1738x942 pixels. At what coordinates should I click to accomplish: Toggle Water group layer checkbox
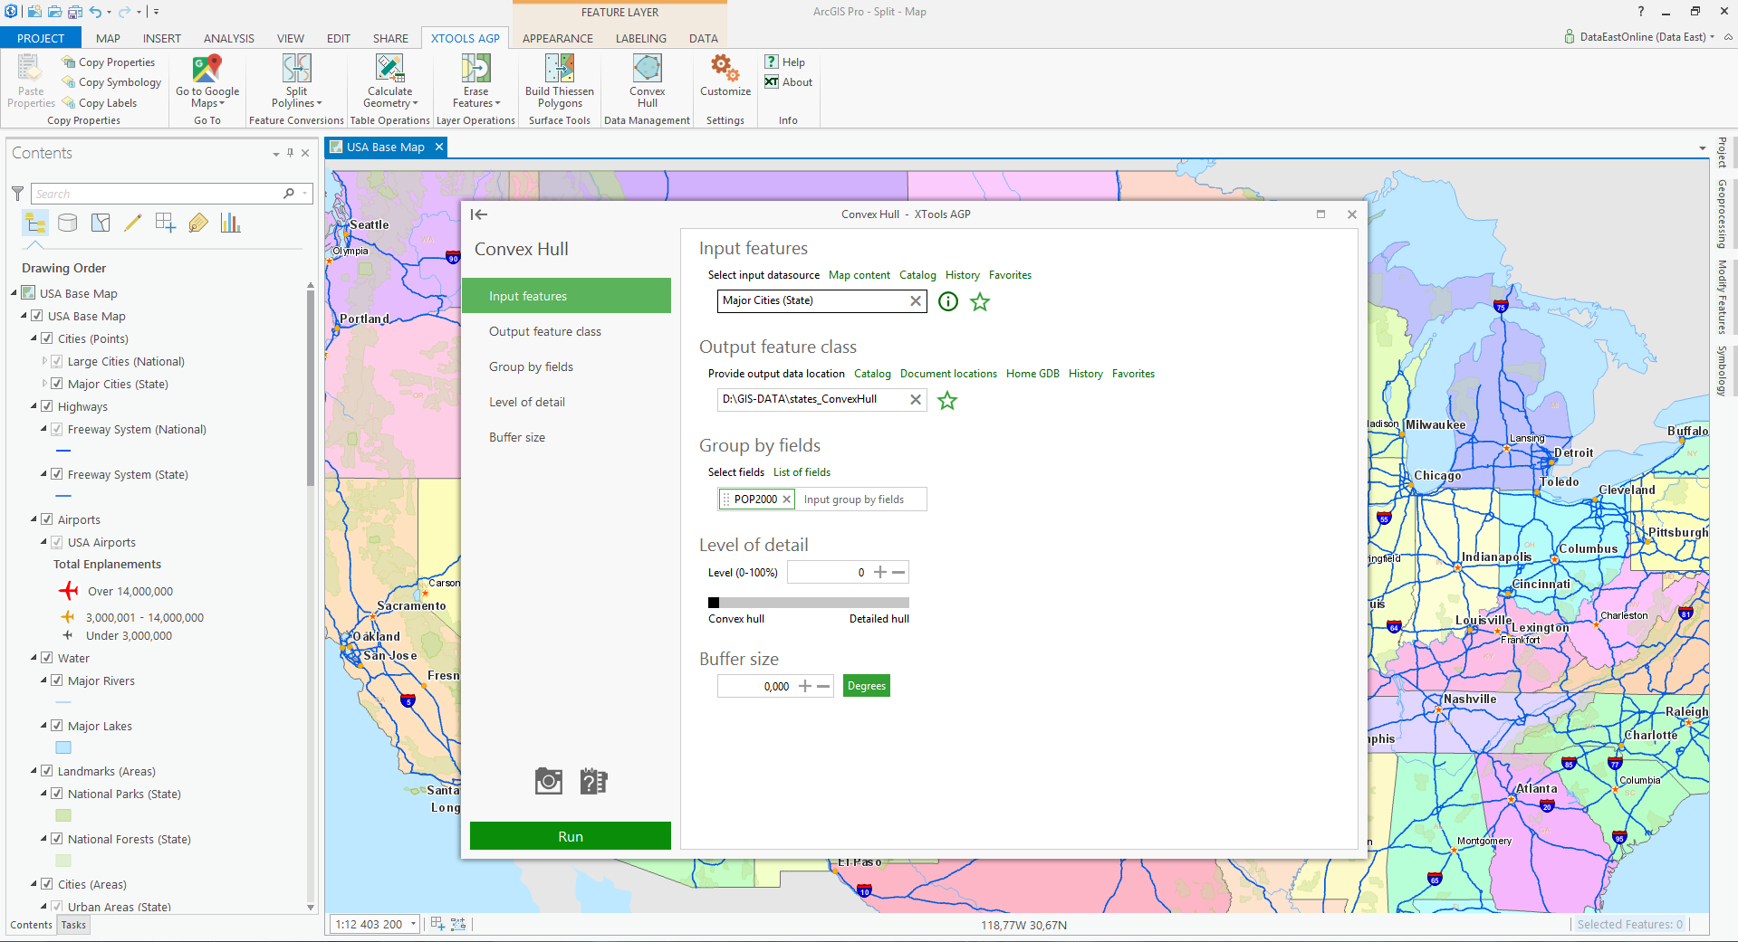pyautogui.click(x=47, y=658)
